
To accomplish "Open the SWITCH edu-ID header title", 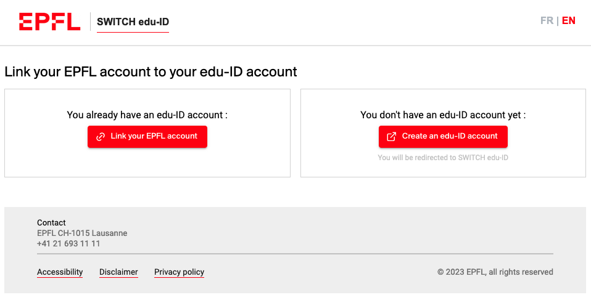I will pyautogui.click(x=133, y=22).
